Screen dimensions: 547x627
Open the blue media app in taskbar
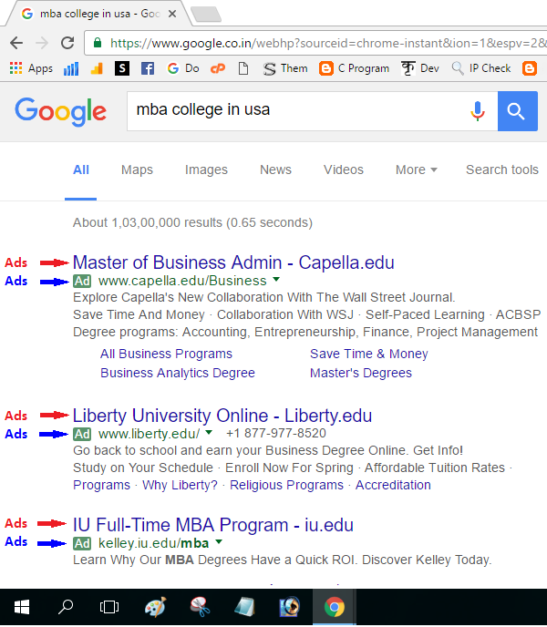(x=289, y=607)
